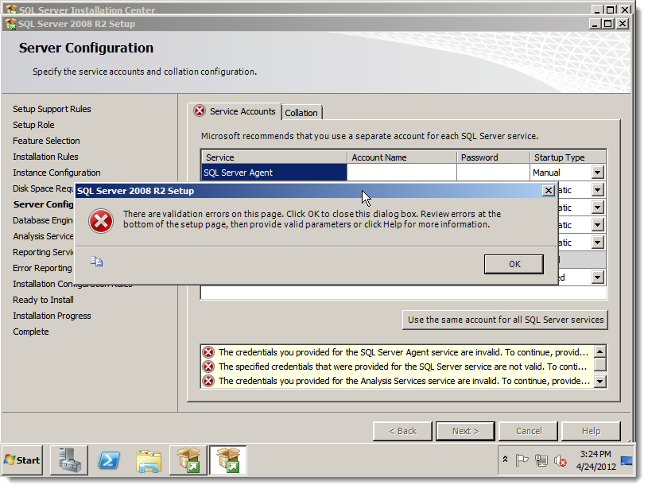Click the Next > button
This screenshot has height=489, width=648.
[465, 431]
